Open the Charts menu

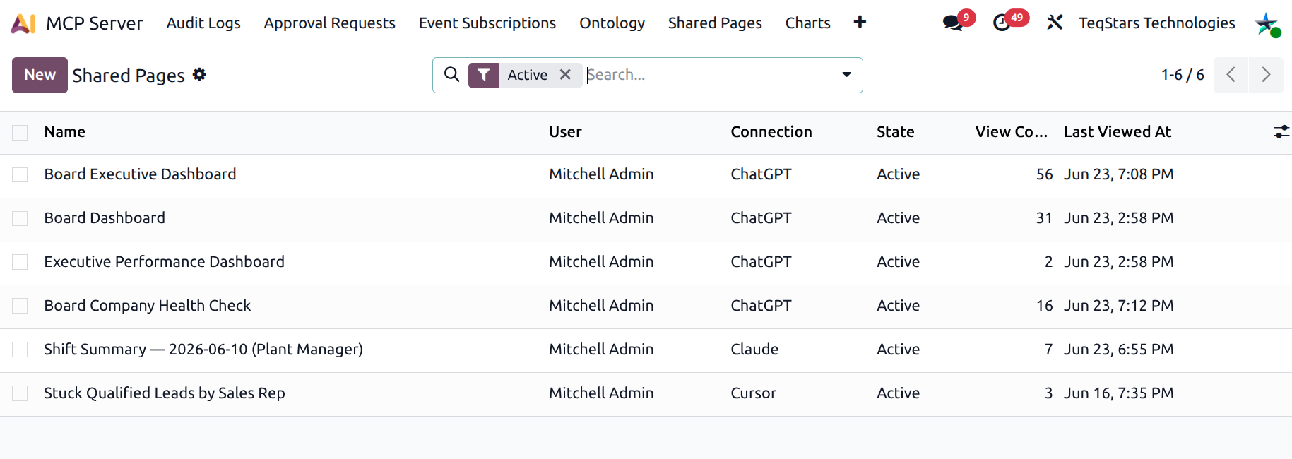coord(807,23)
